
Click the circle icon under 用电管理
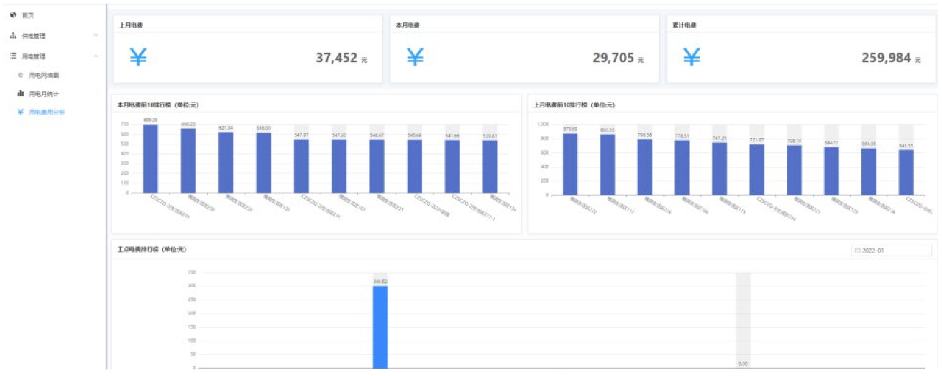(20, 75)
